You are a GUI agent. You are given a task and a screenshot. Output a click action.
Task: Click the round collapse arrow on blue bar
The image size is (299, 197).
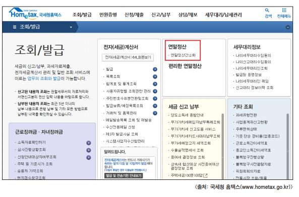click(x=288, y=27)
